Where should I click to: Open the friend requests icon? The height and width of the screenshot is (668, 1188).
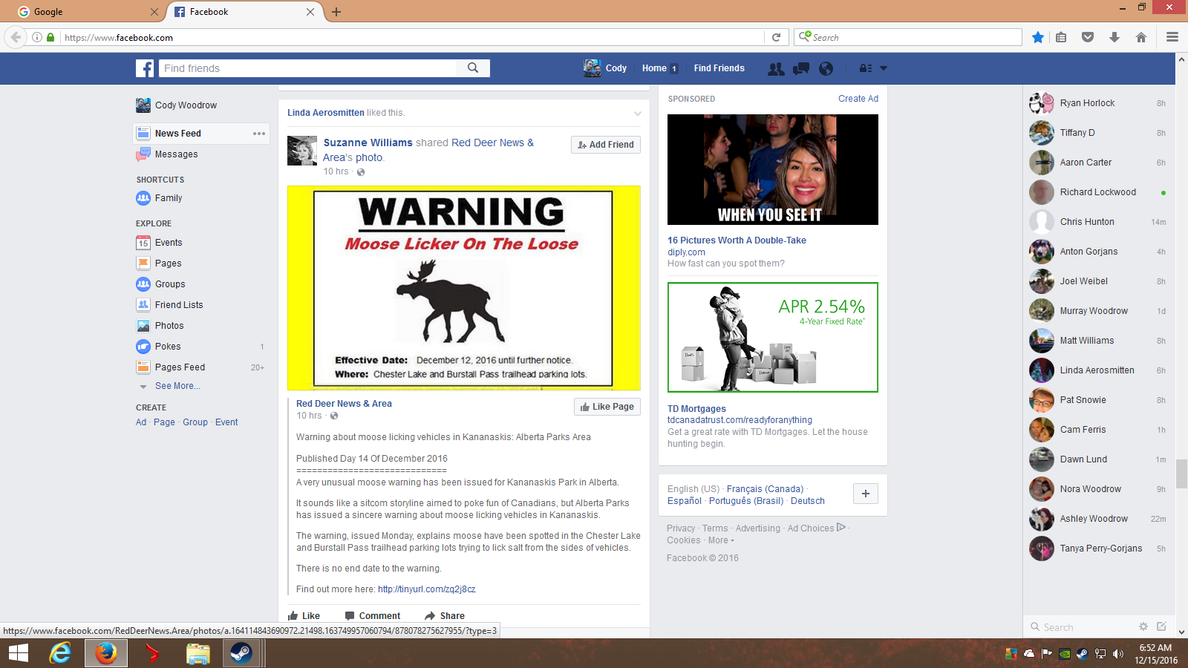[x=776, y=68]
